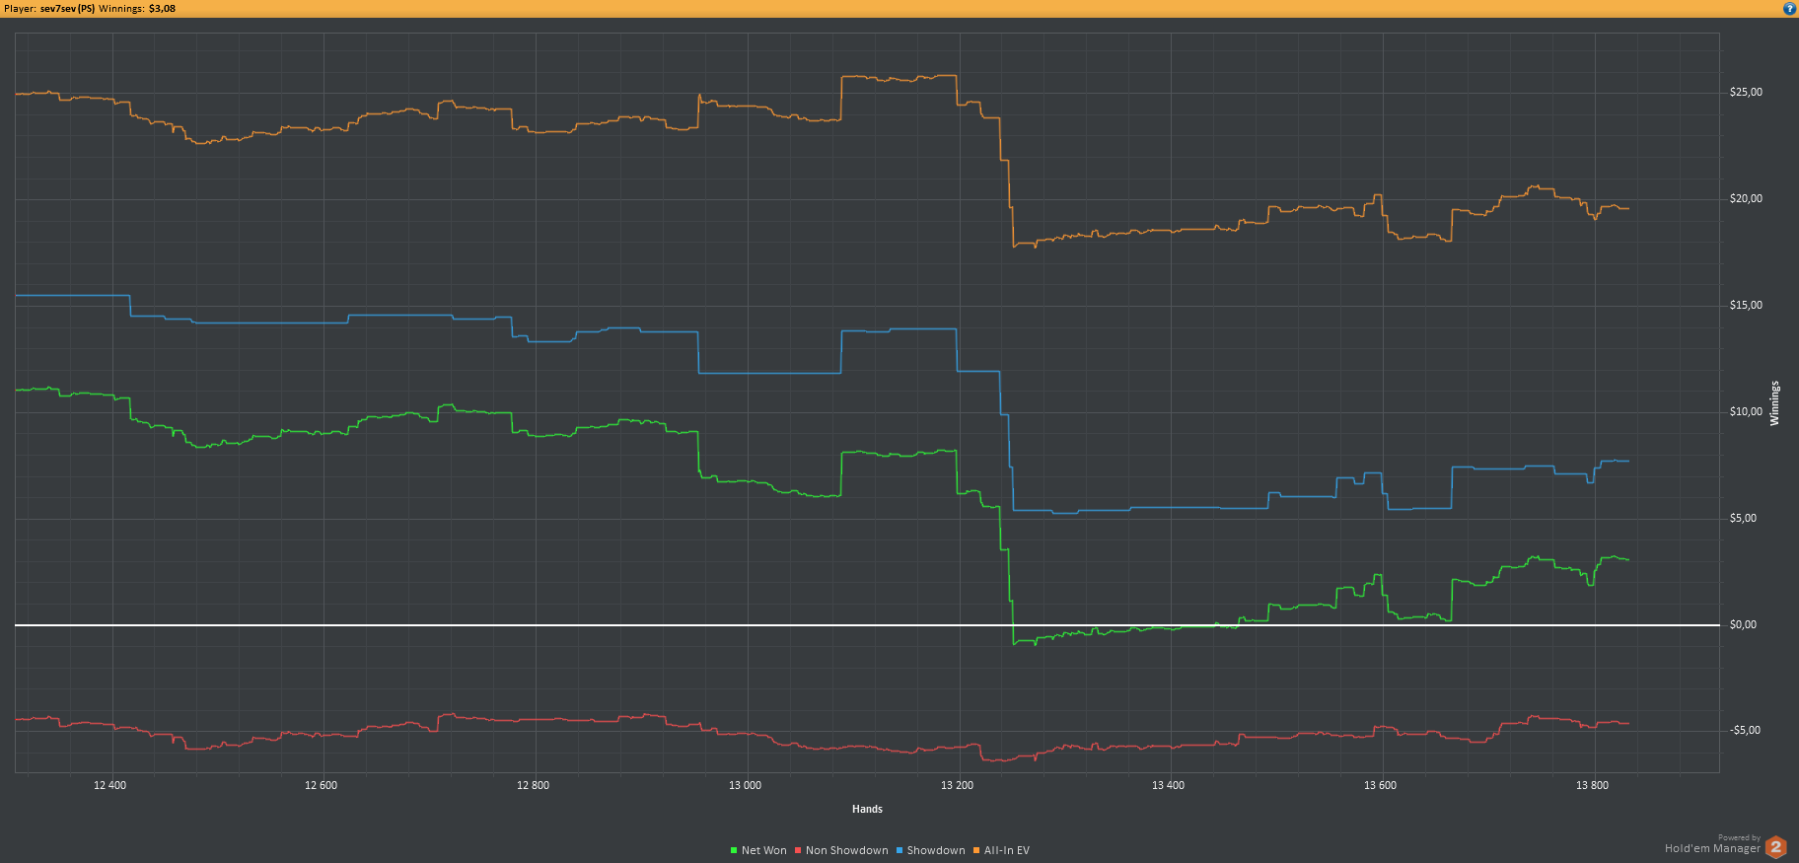
Task: Click the green Net Won legend square
Action: click(734, 850)
